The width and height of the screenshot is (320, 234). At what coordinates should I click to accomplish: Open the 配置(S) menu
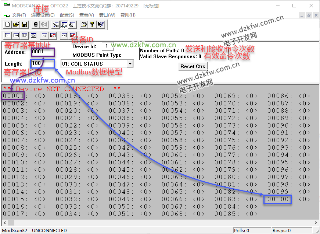67,15
